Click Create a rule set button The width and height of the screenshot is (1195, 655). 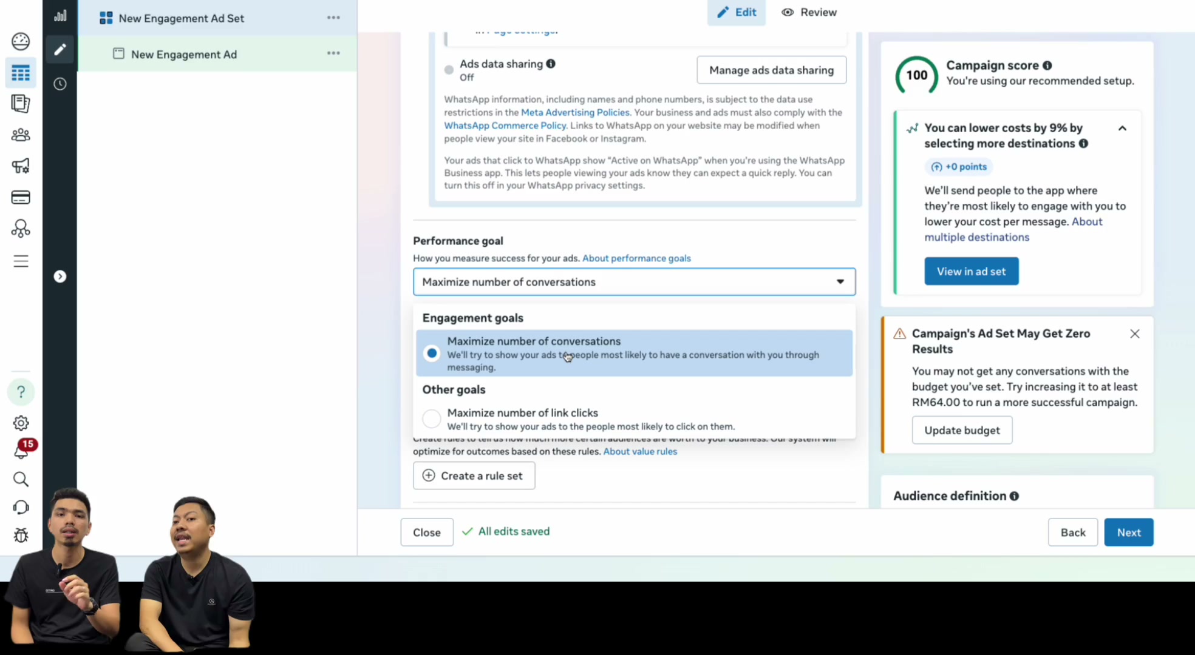[x=474, y=475]
